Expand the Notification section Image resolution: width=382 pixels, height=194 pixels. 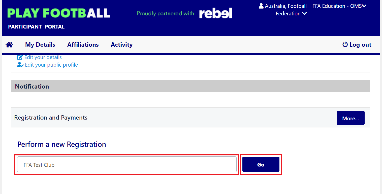click(32, 86)
